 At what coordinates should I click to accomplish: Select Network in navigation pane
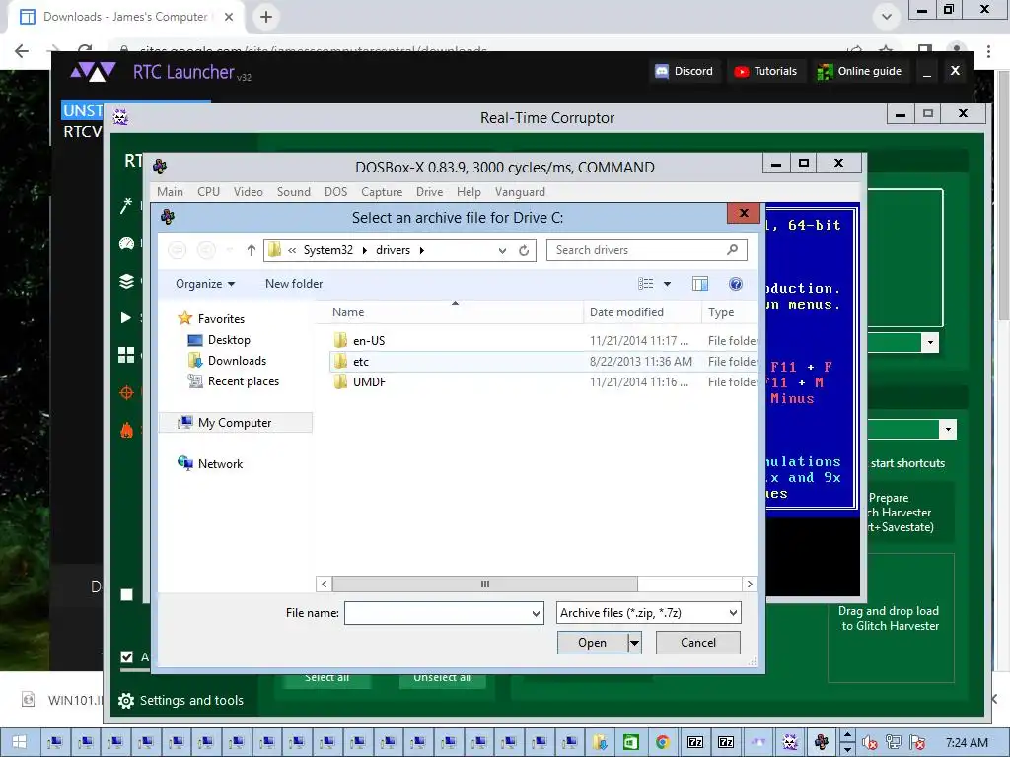click(220, 463)
